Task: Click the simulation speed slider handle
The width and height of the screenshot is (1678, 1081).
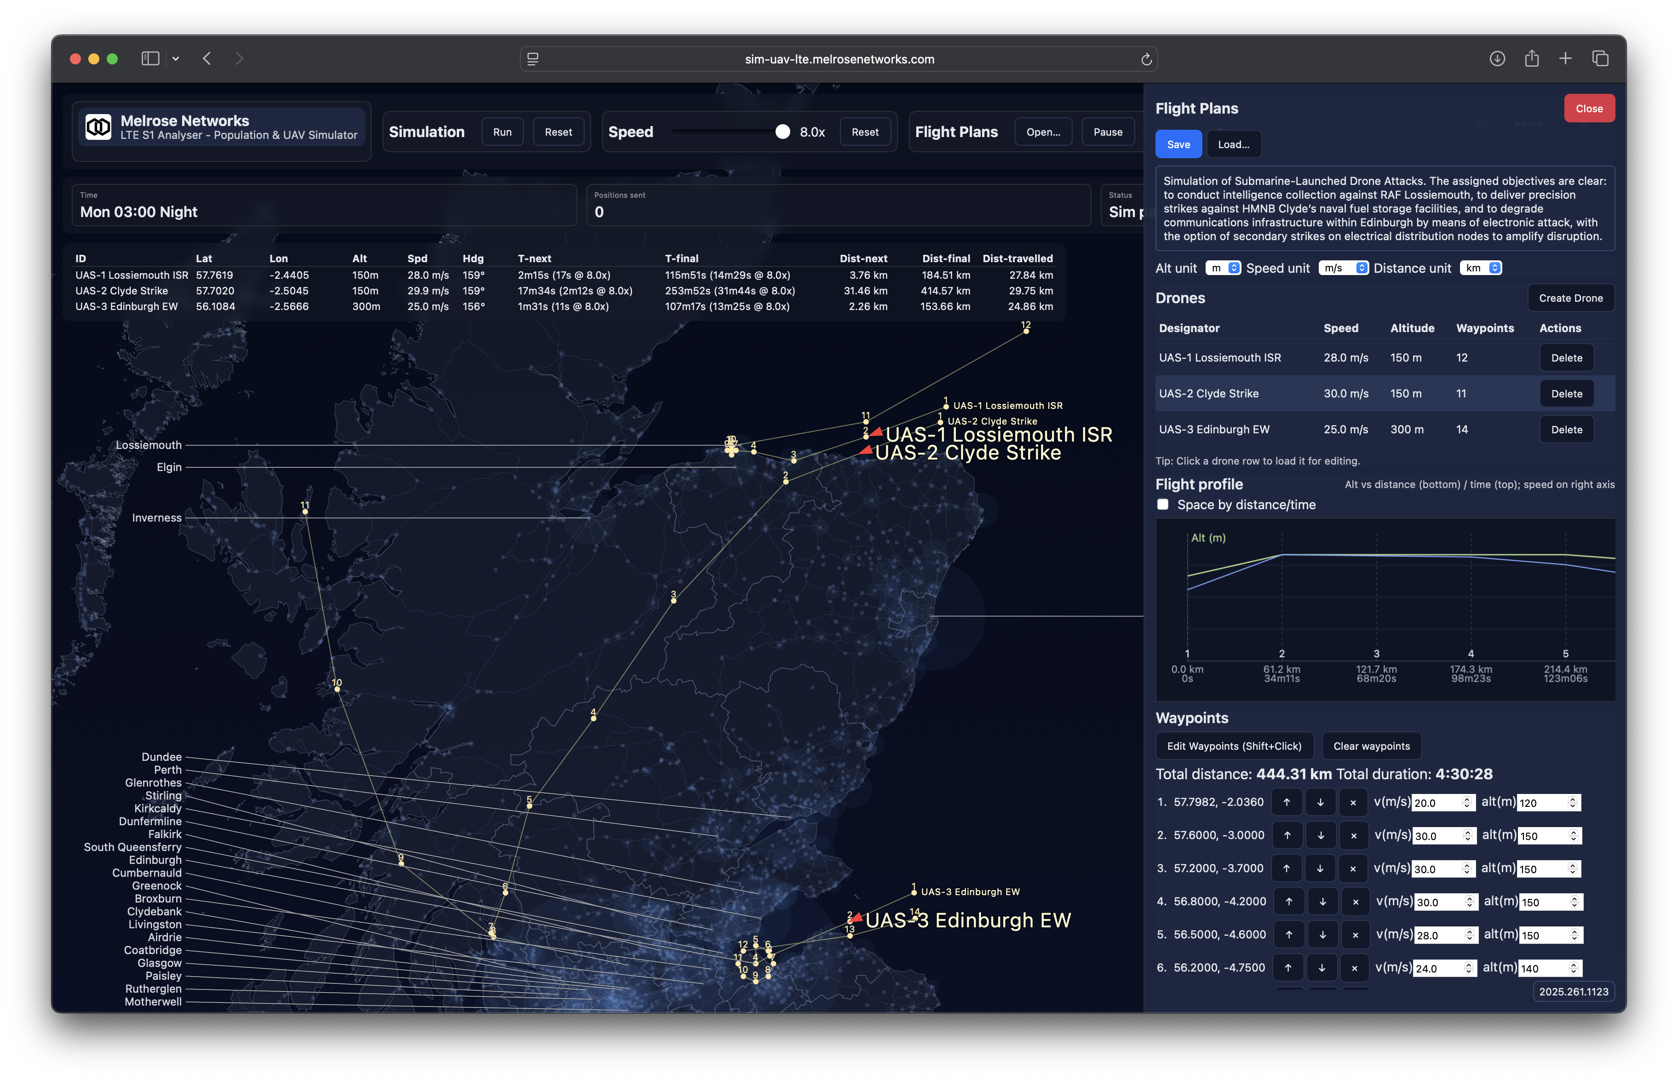Action: click(x=782, y=132)
